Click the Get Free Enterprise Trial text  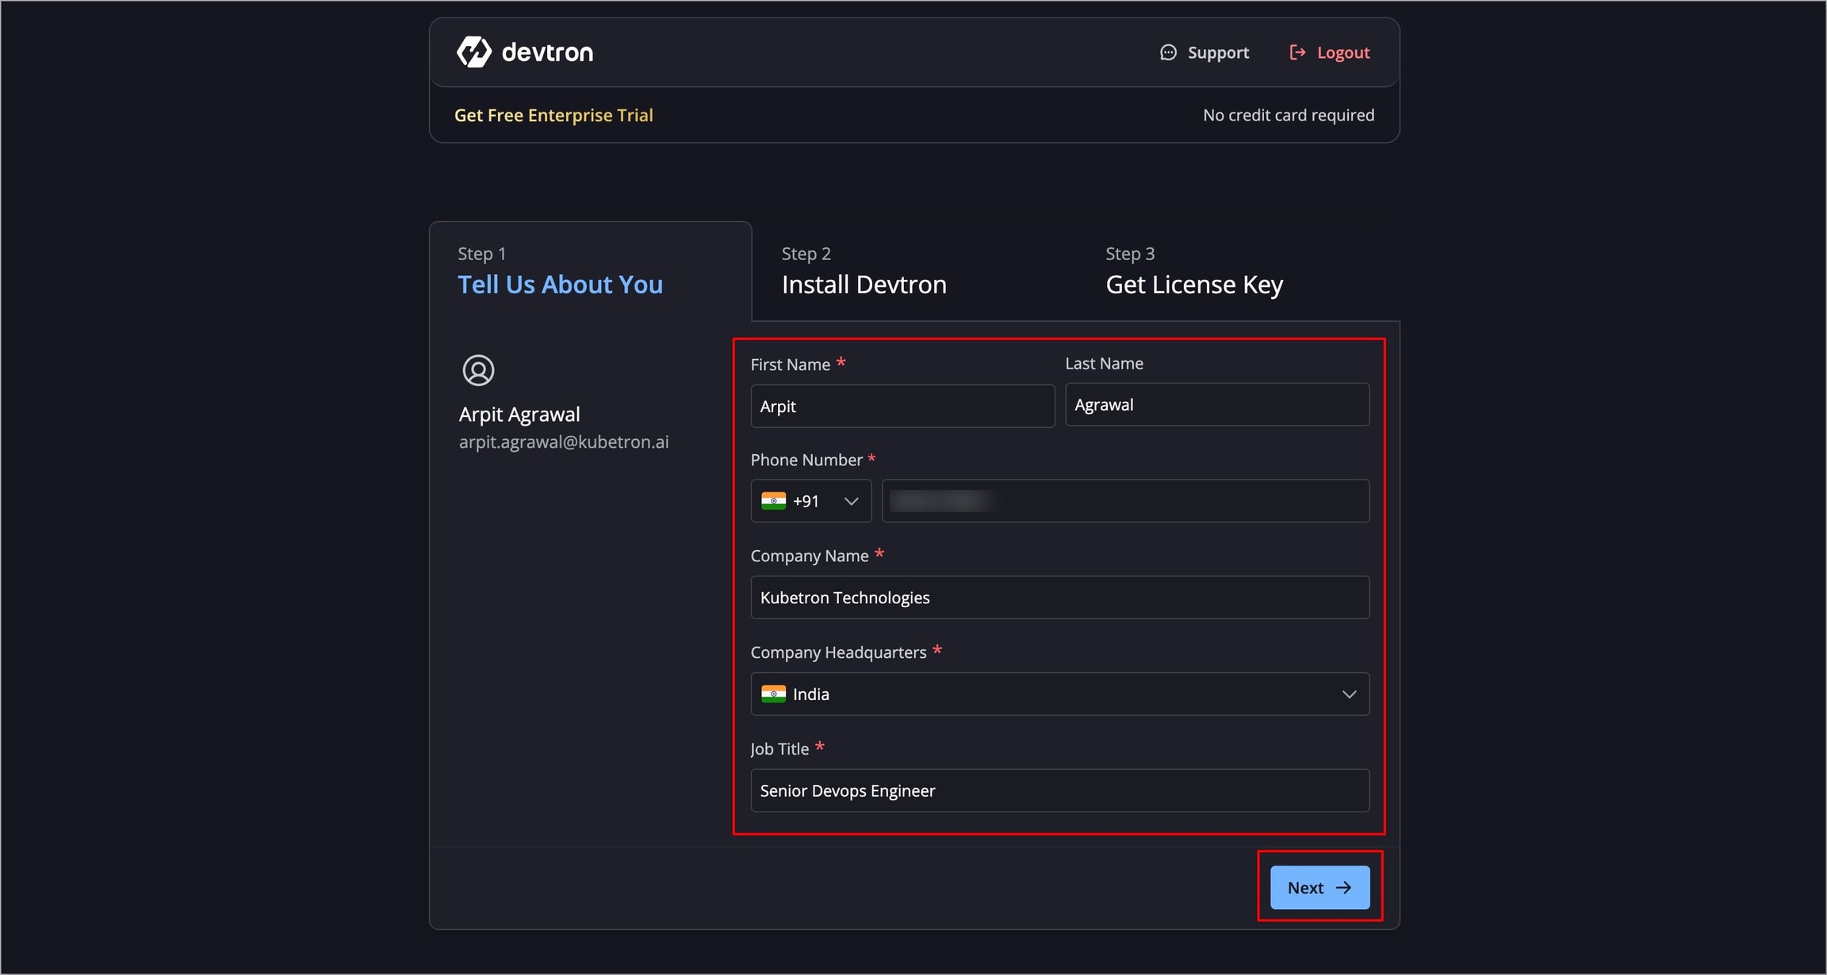(553, 115)
